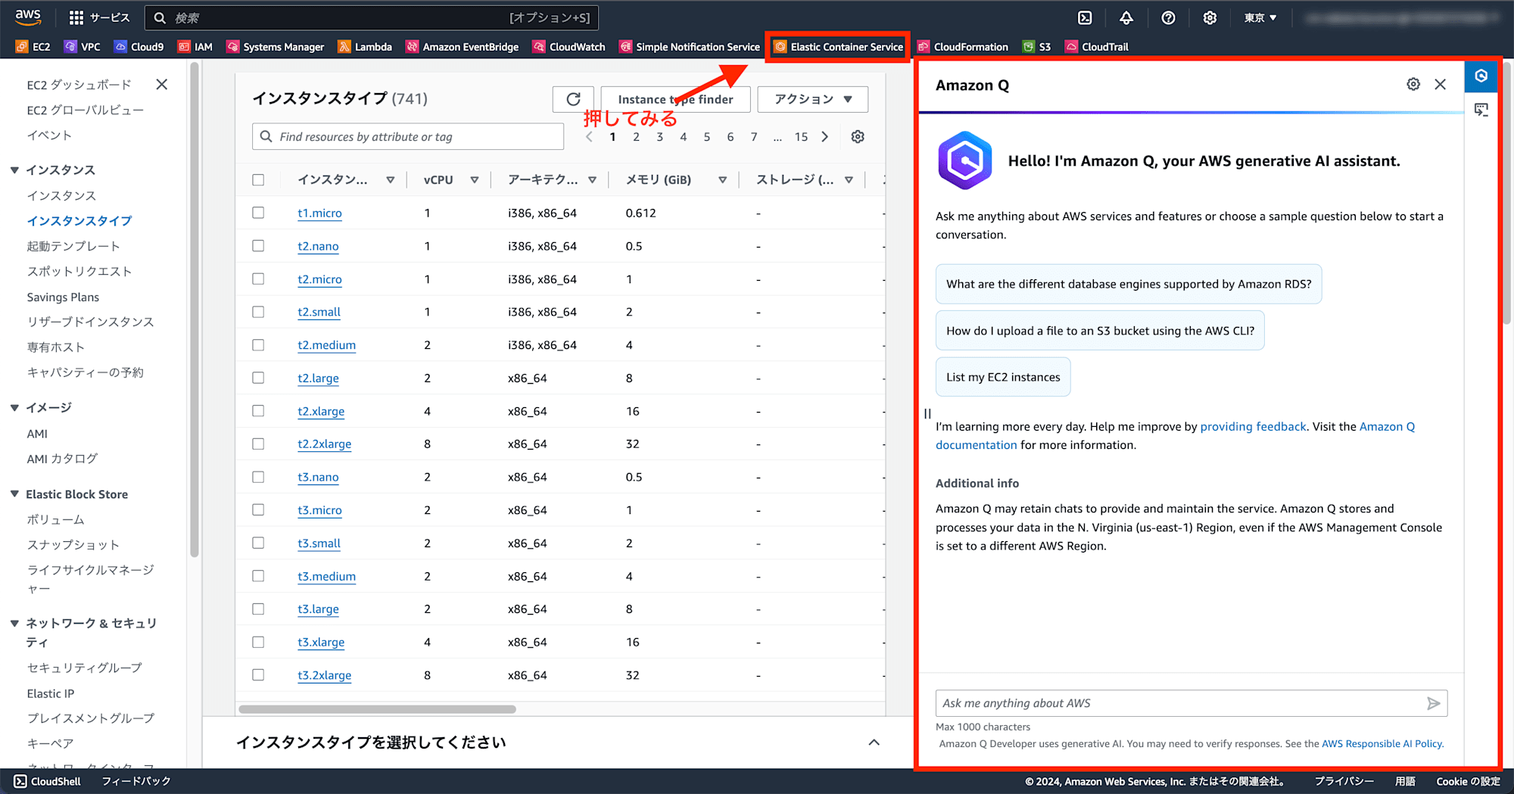Choose the List my EC2 instances suggestion

pyautogui.click(x=1003, y=377)
